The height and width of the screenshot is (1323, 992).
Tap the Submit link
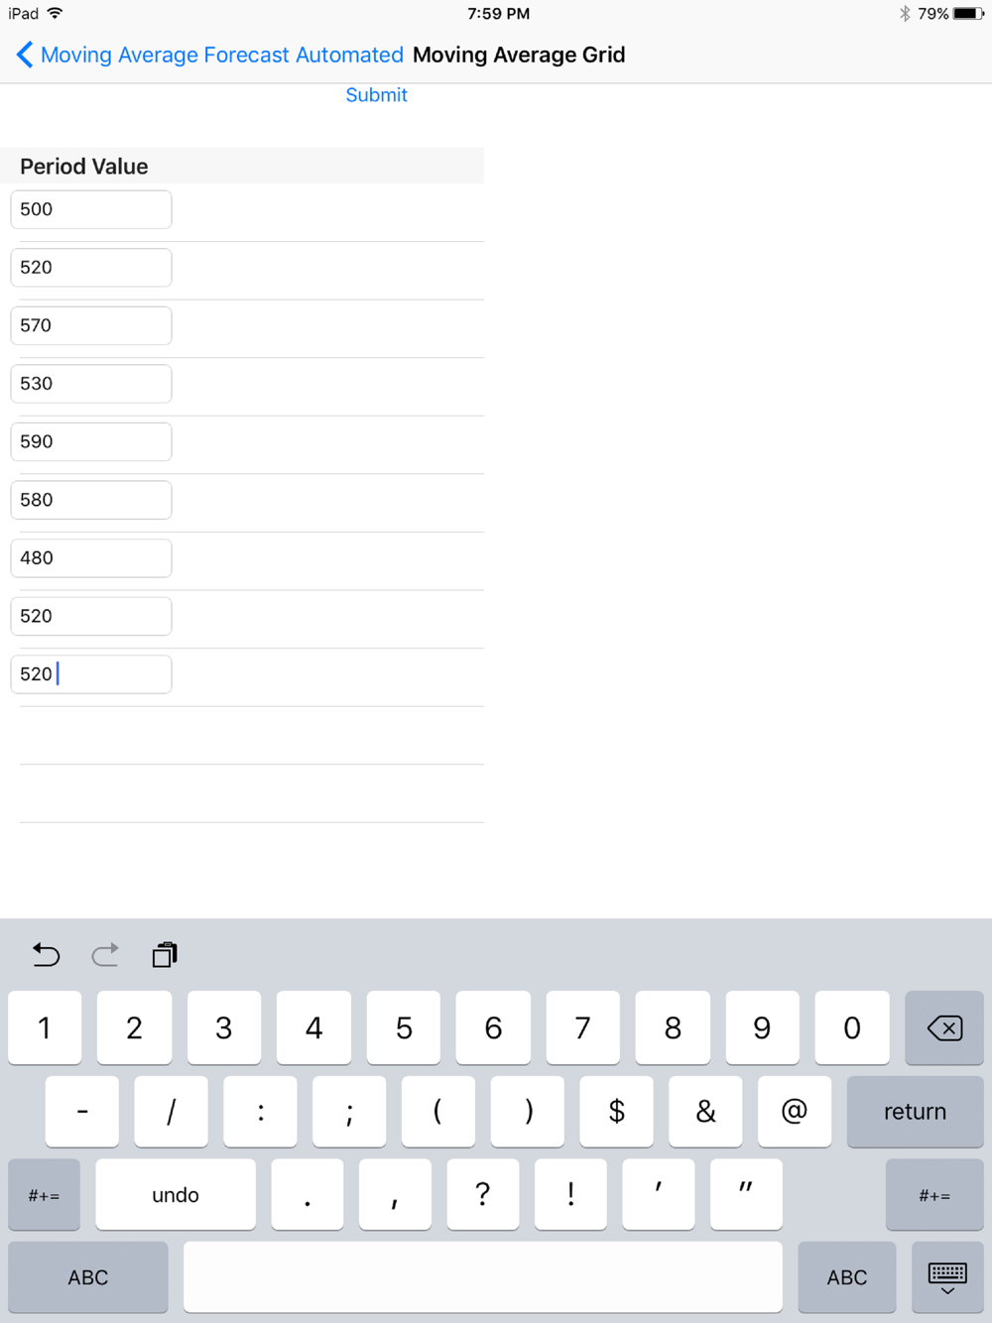coord(376,95)
